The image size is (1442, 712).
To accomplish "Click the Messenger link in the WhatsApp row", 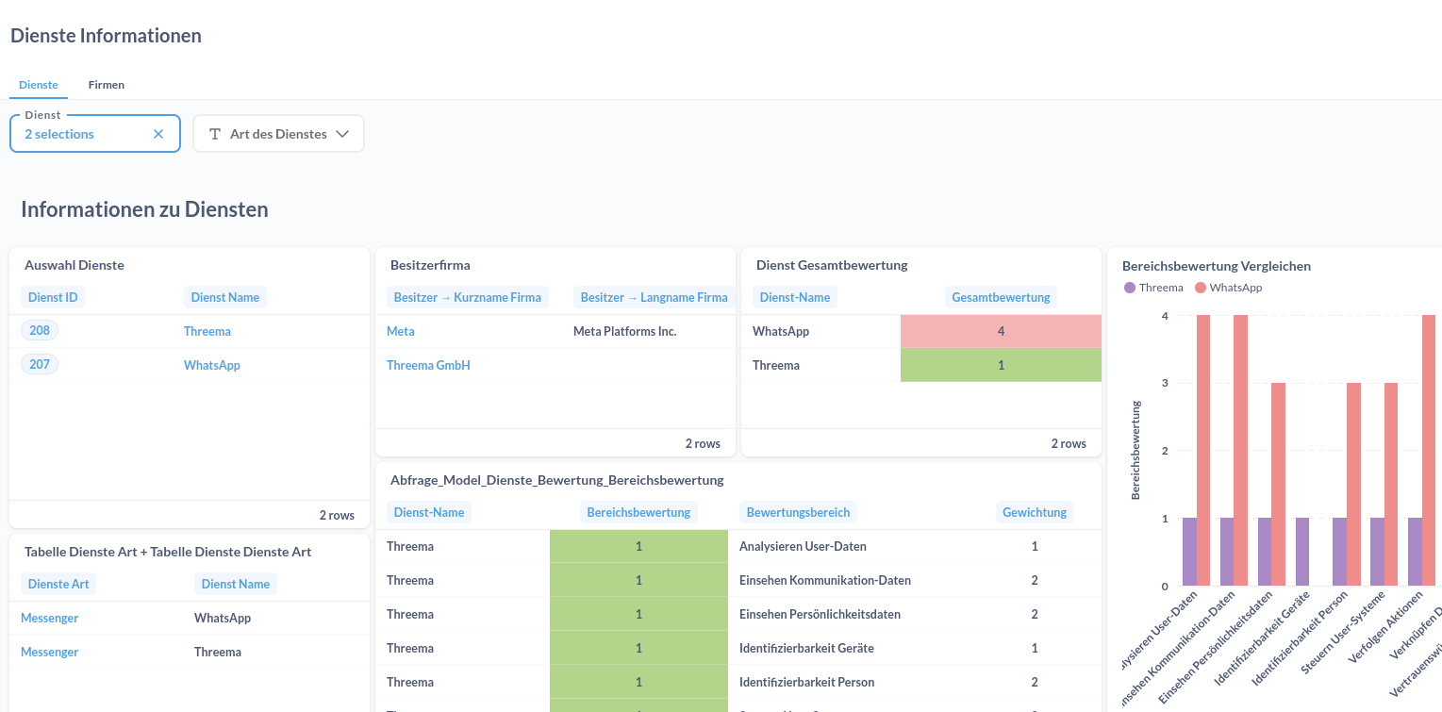I will (49, 618).
